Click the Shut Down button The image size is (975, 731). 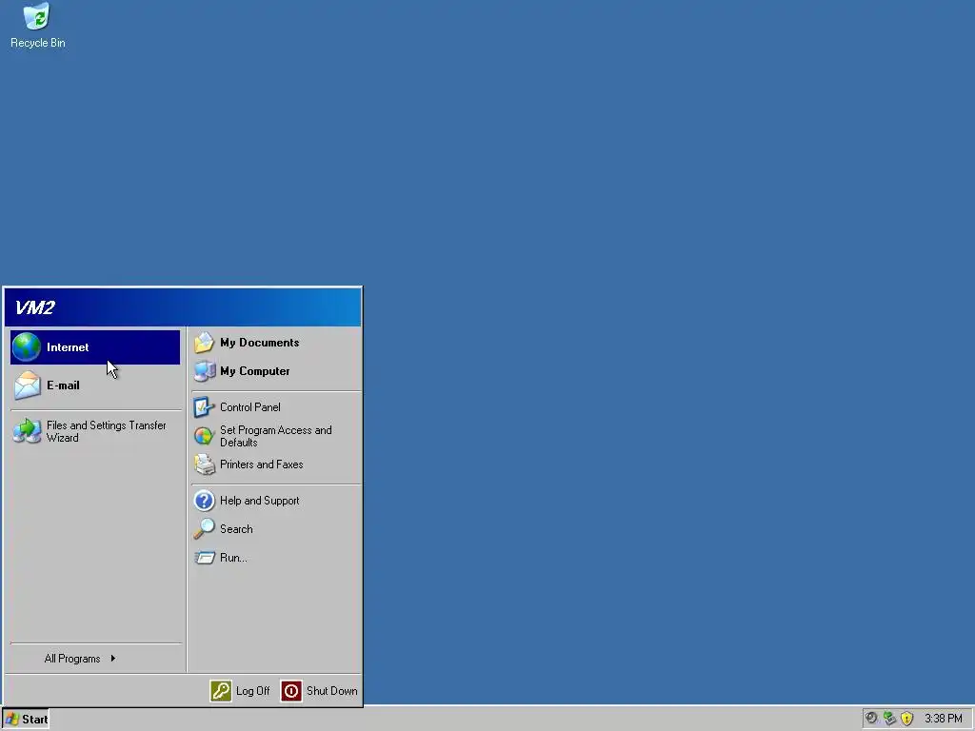pos(320,691)
